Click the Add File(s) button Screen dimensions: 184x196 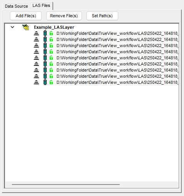pos(26,16)
